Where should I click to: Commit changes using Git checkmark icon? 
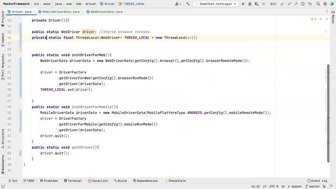(x=289, y=4)
